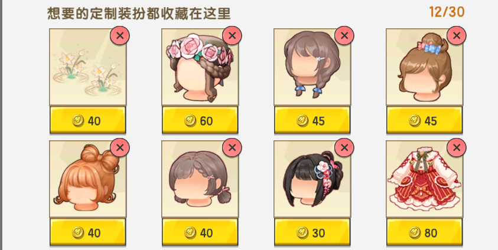This screenshot has width=498, height=250.
Task: Remove the orange bow-shaped hair item
Action: click(x=120, y=147)
